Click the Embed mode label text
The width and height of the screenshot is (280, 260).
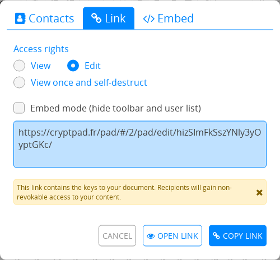pyautogui.click(x=115, y=108)
